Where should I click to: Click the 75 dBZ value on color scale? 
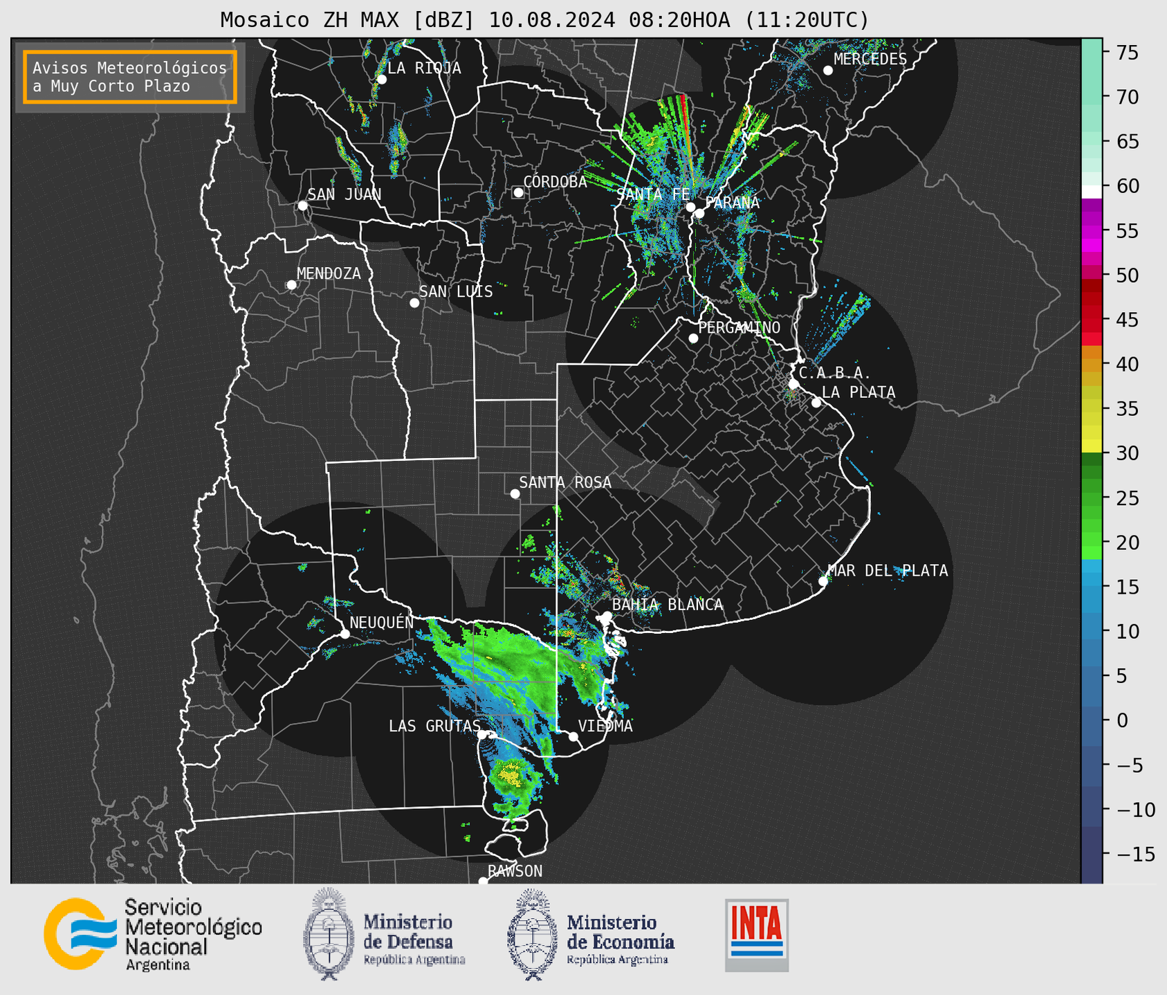[x=1126, y=53]
